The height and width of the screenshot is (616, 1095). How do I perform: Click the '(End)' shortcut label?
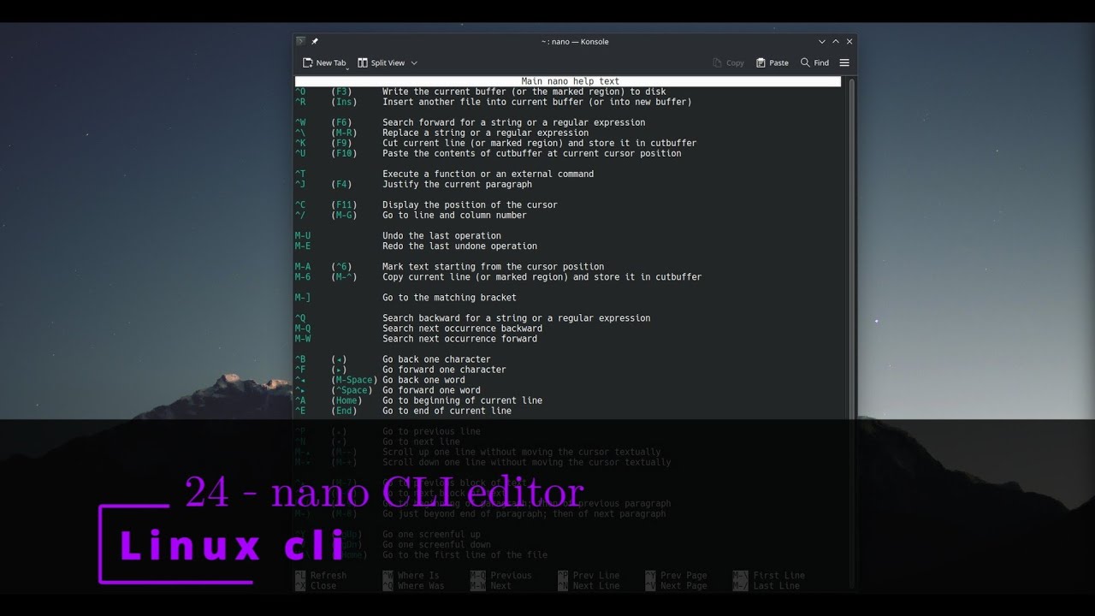point(344,411)
